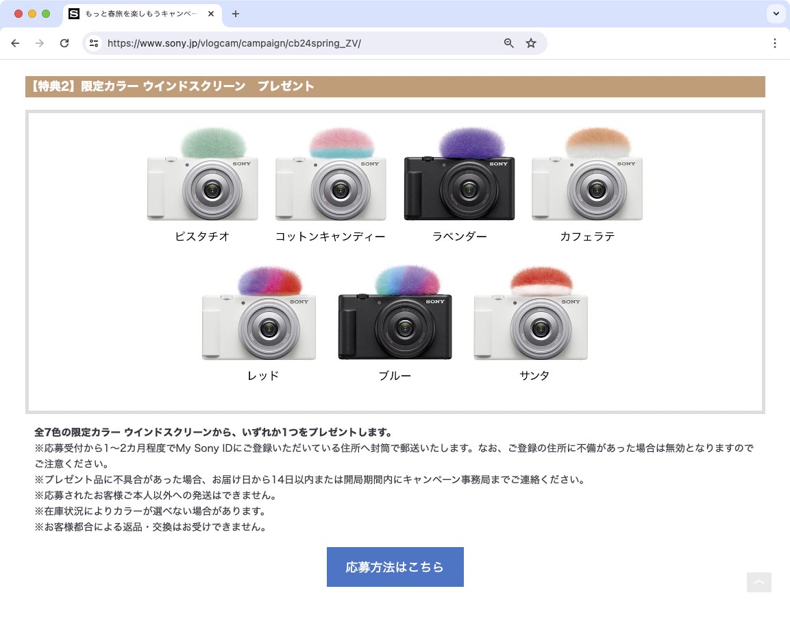Open a new browser tab with the plus
Viewport: 790px width, 617px height.
coord(236,14)
